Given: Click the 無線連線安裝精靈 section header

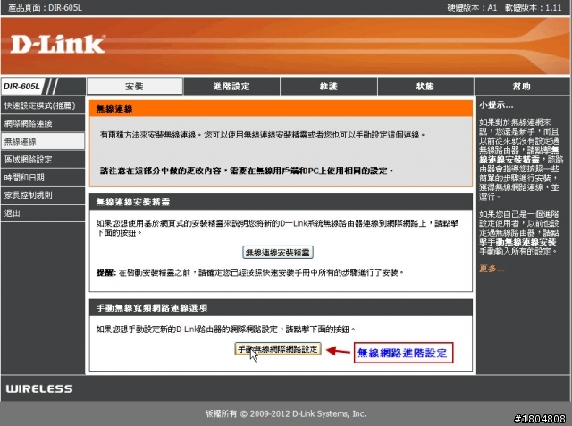Looking at the screenshot, I should click(281, 202).
